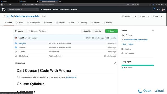Click the solutions folder icon

[16, 48]
